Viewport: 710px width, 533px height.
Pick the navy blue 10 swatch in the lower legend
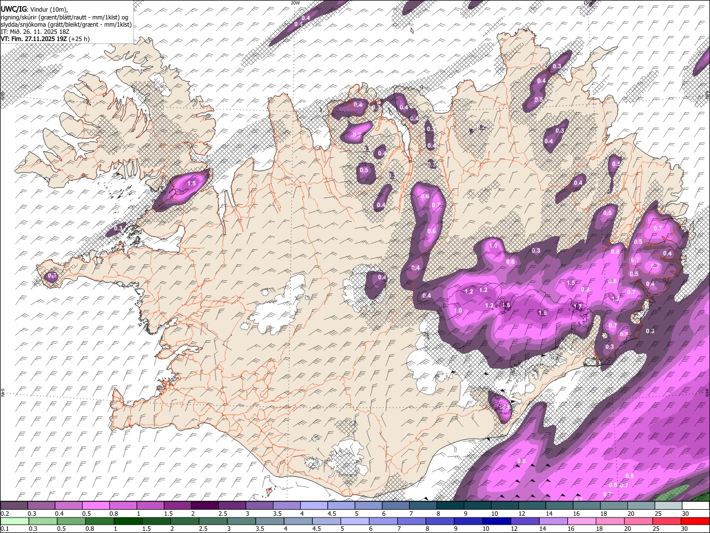pyautogui.click(x=496, y=521)
